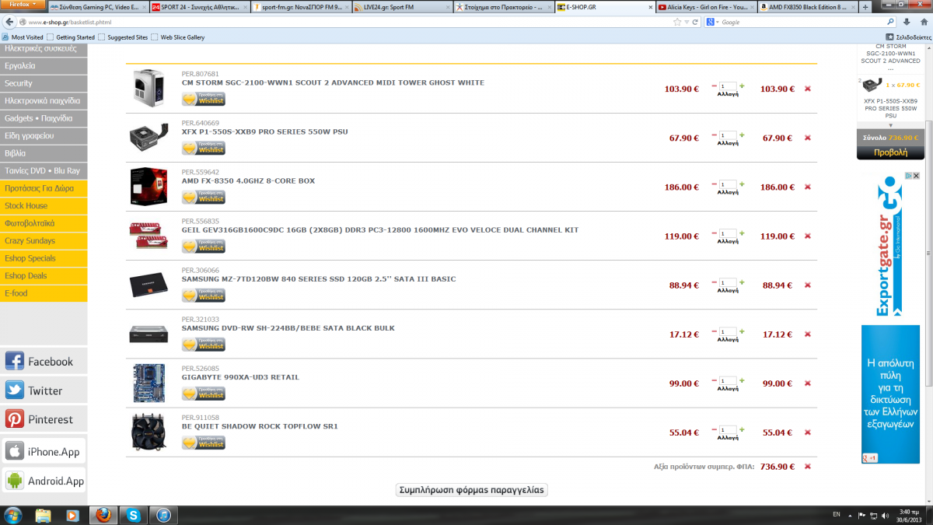Add XFX P1-550S PSU to Wishlist
The image size is (933, 525).
point(204,148)
